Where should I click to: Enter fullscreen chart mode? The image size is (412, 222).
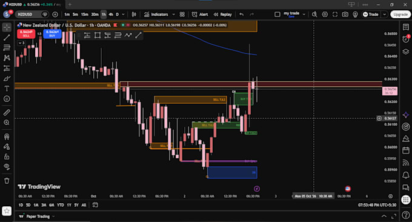click(x=335, y=15)
